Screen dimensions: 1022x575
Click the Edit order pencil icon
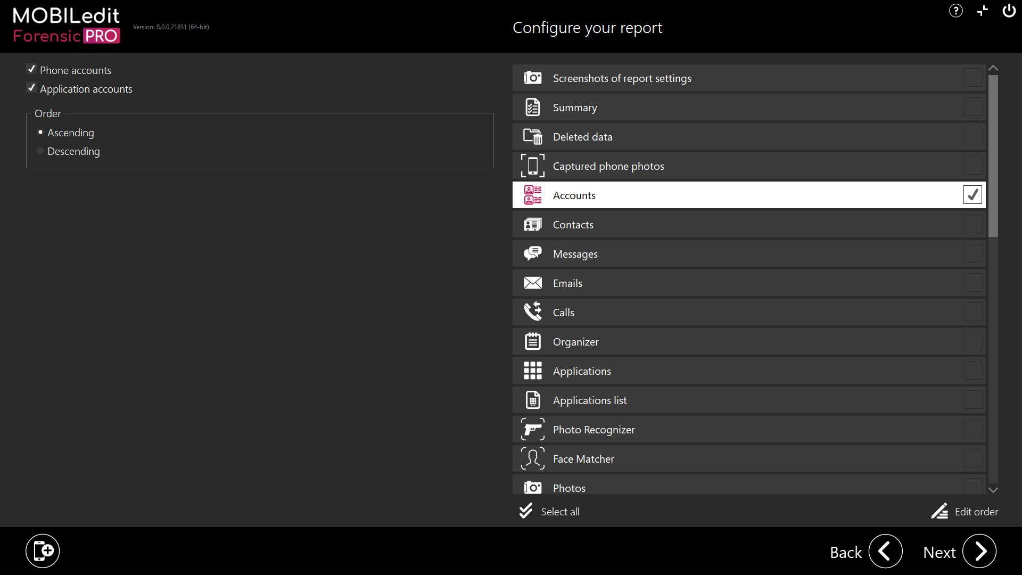939,511
